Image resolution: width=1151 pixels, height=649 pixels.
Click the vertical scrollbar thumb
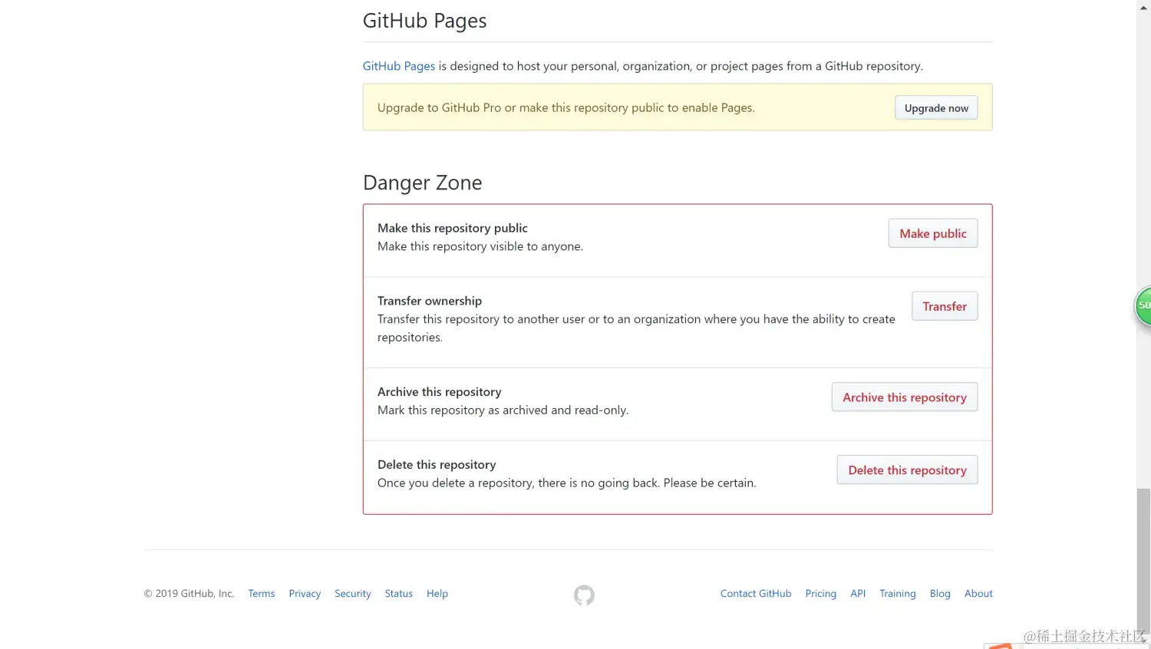tap(1143, 560)
